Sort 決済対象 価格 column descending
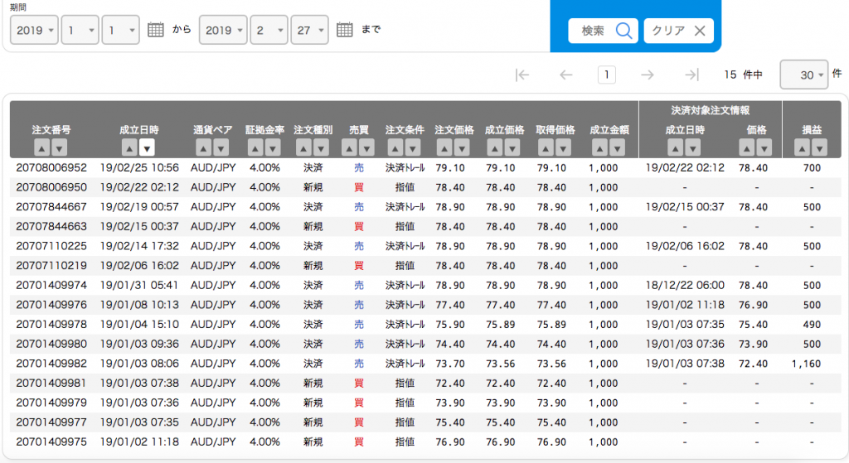Viewport: 849px width, 463px height. click(764, 147)
